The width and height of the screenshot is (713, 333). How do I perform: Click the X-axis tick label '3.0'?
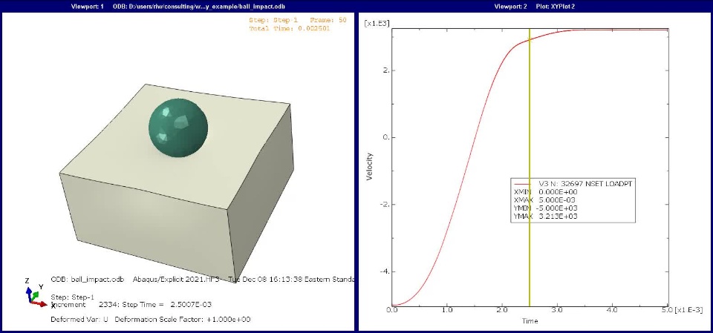pyautogui.click(x=557, y=310)
